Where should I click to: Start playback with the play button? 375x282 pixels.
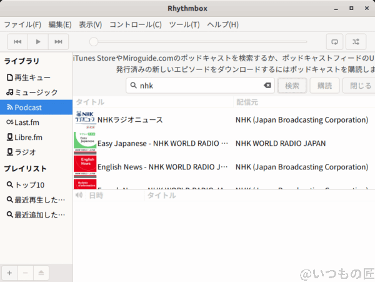coord(38,42)
